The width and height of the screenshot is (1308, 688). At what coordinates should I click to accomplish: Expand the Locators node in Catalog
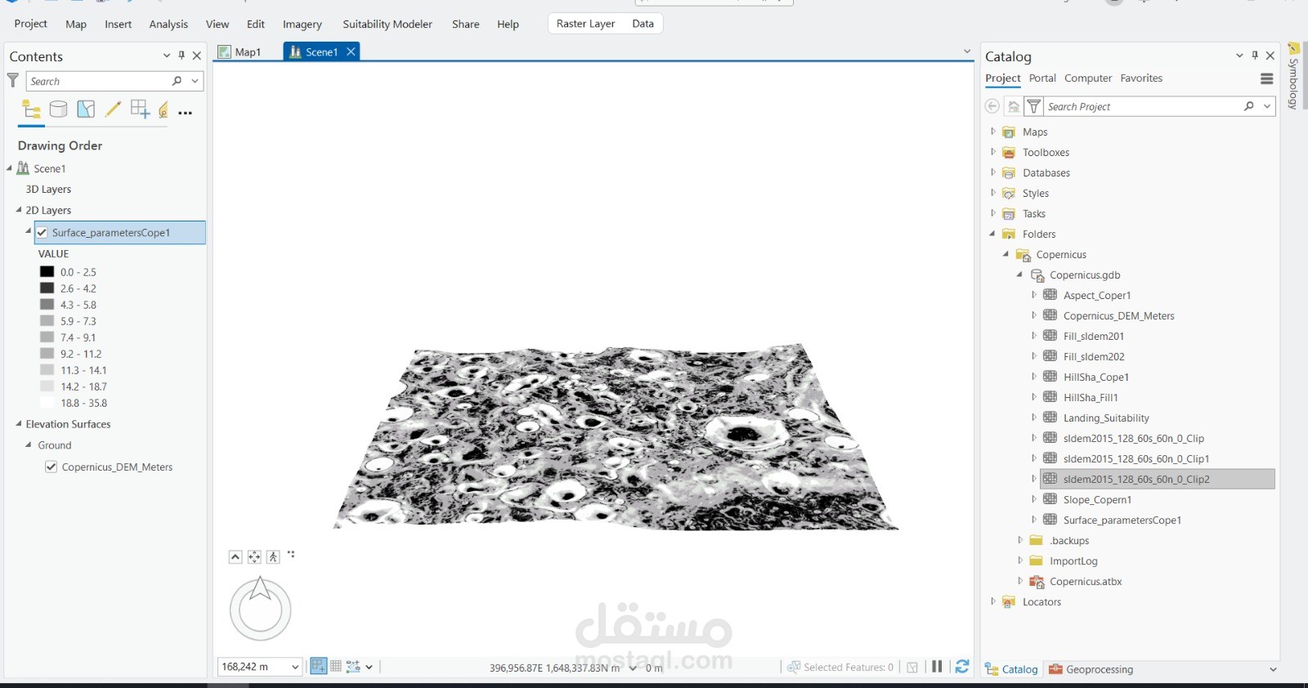pyautogui.click(x=992, y=601)
